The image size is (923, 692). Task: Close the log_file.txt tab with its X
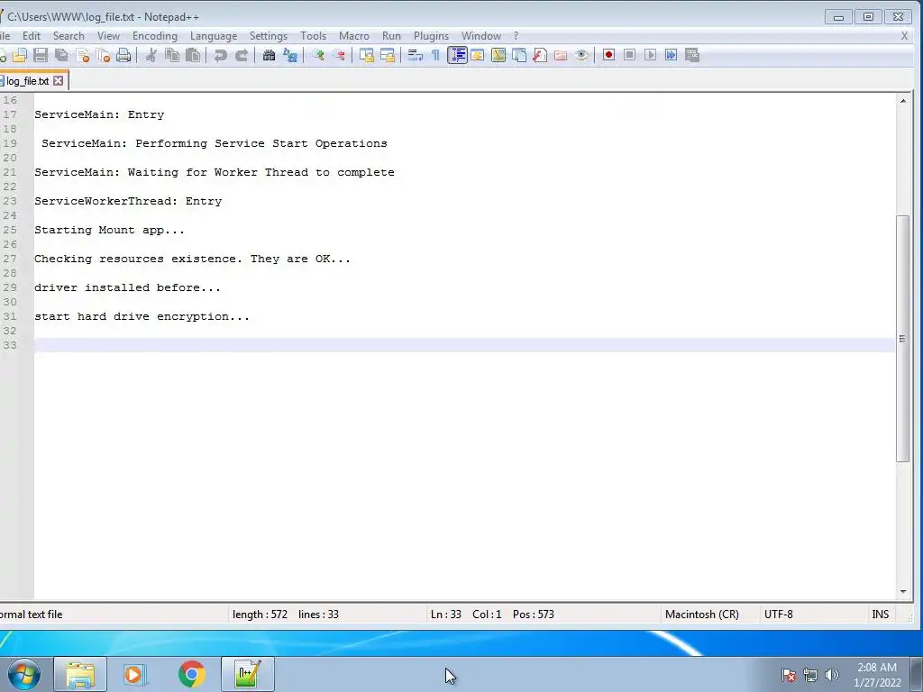[x=58, y=80]
